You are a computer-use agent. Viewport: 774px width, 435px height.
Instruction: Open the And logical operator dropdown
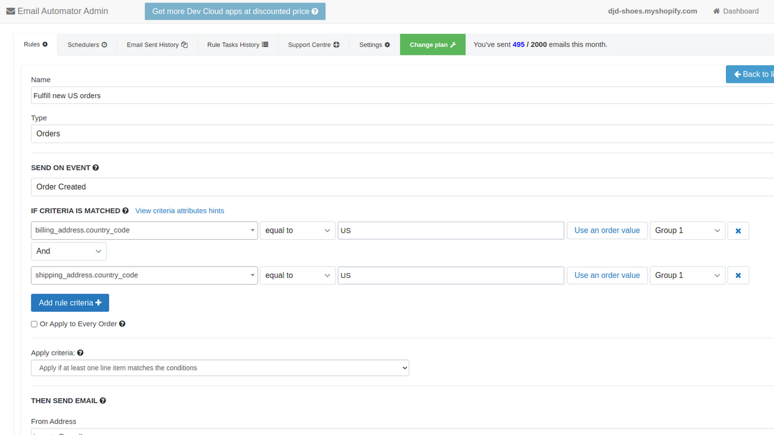click(68, 251)
